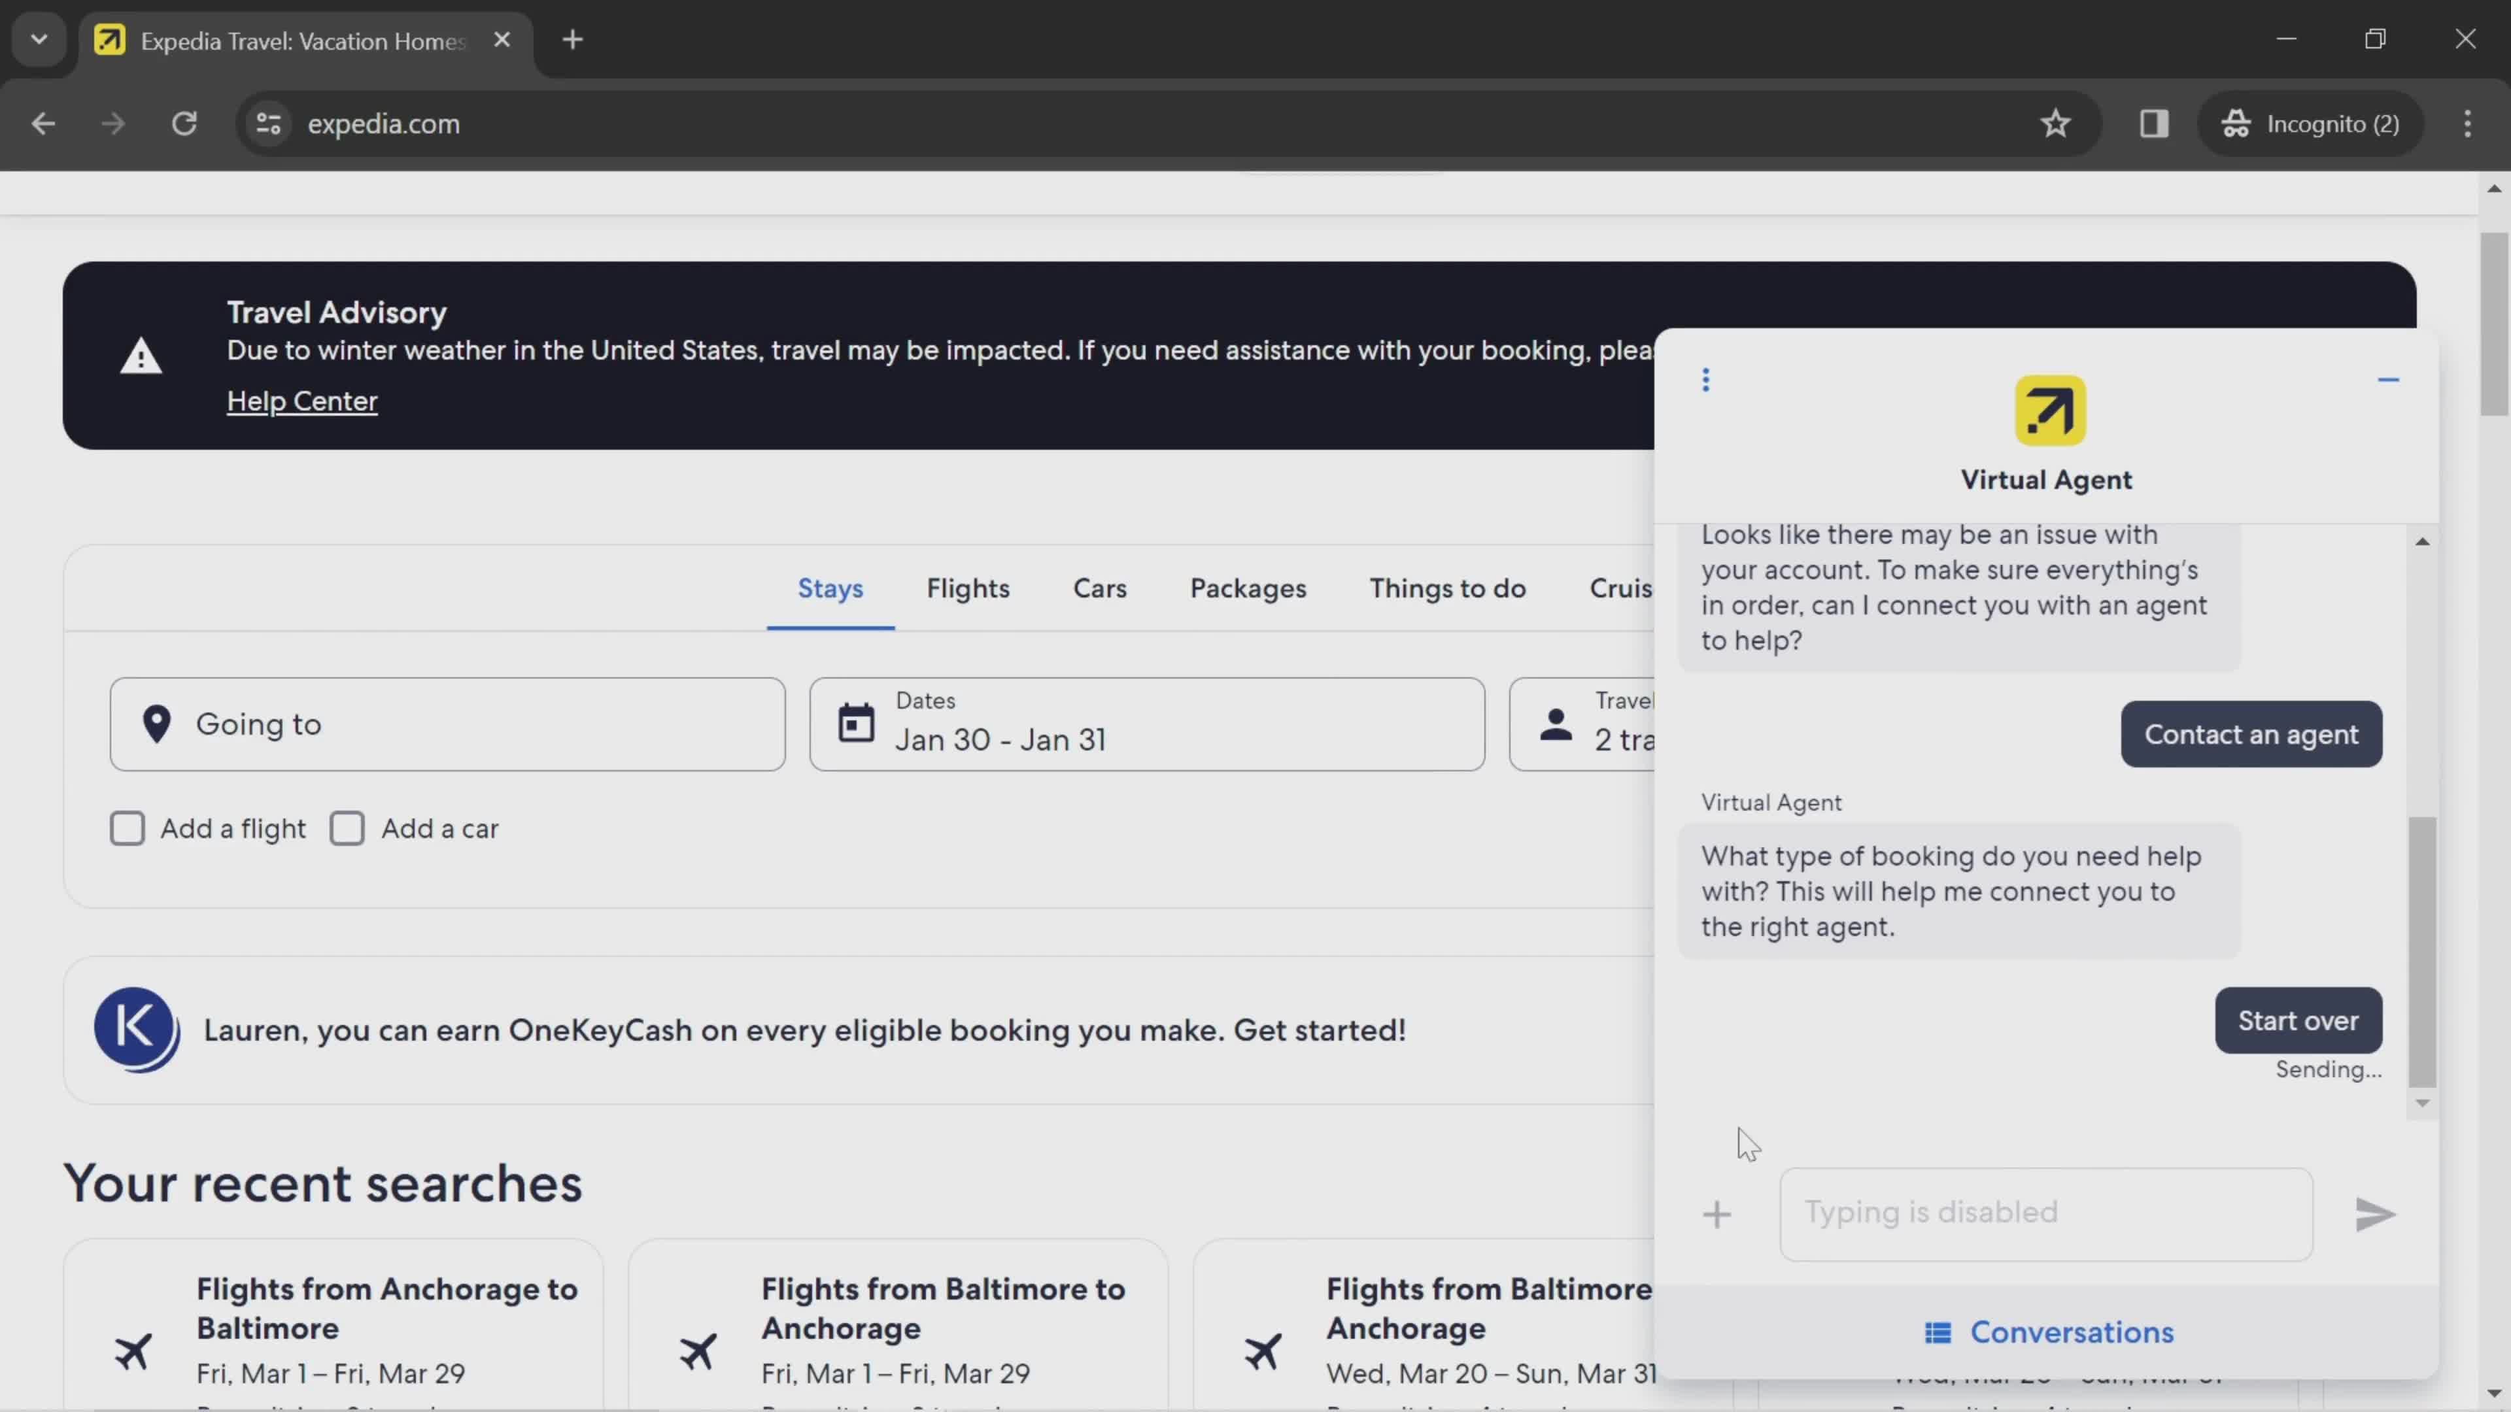
Task: Click the location pin icon in Going to
Action: [157, 724]
